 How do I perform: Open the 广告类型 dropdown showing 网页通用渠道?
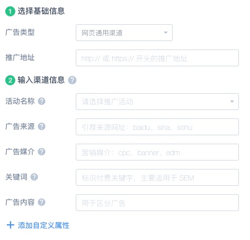pyautogui.click(x=124, y=33)
